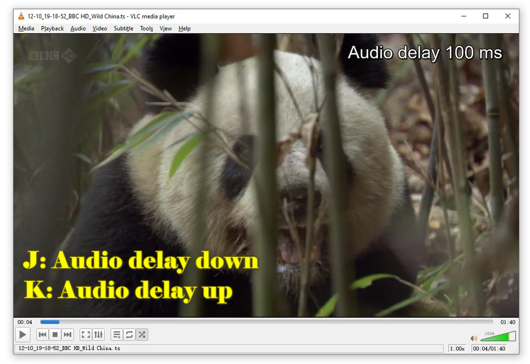Mute the audio with the speaker icon
Image resolution: width=530 pixels, height=364 pixels.
(474, 338)
